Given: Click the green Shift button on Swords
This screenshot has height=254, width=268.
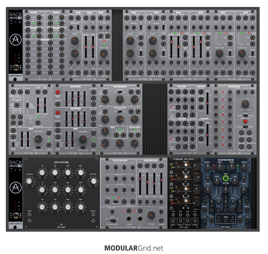Looking at the screenshot, I should 226,178.
